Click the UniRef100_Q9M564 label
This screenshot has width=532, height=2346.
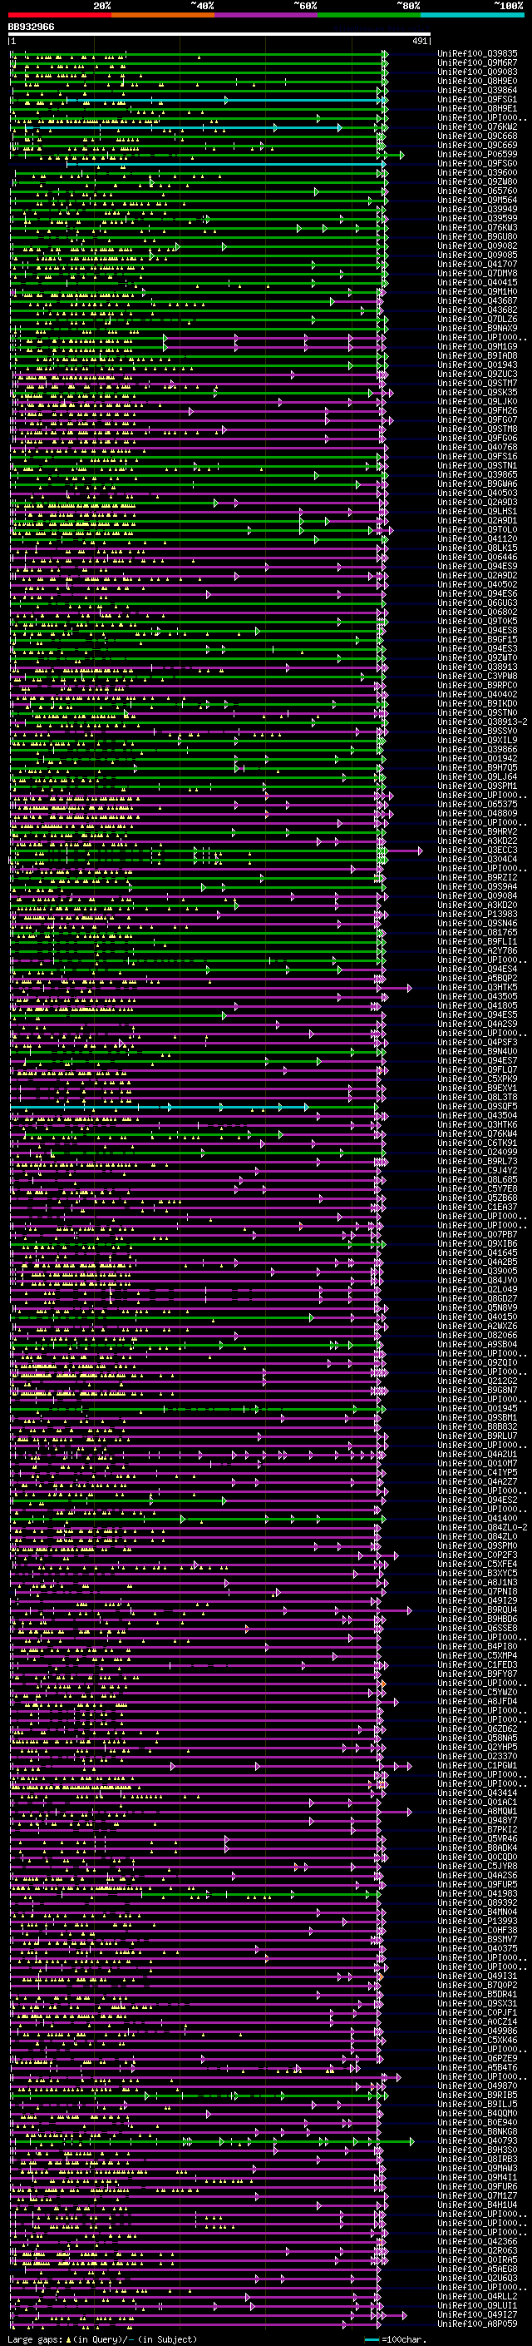pos(477,201)
